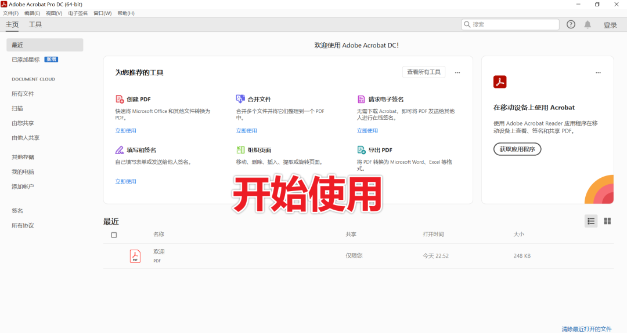Viewport: 627px width, 333px height.
Task: Click 查看所有工具 button
Action: [424, 72]
